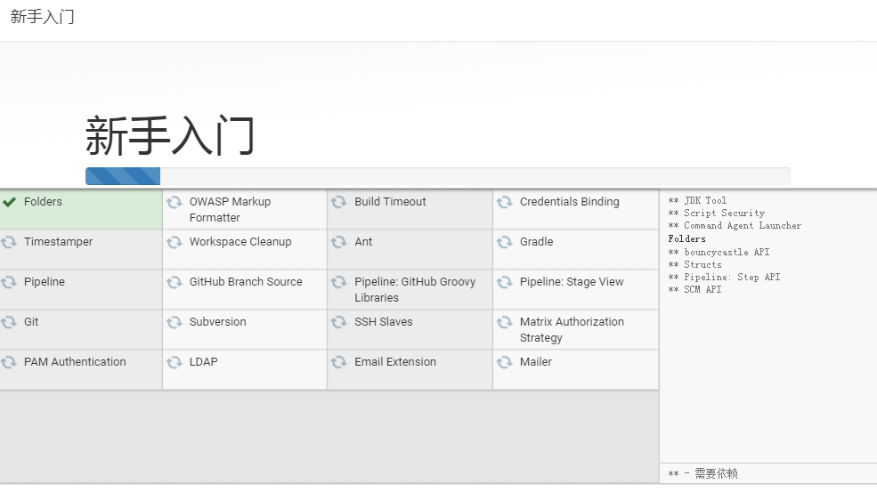Screen dimensions: 877x492
Task: Select the Structs log line
Action: point(694,264)
